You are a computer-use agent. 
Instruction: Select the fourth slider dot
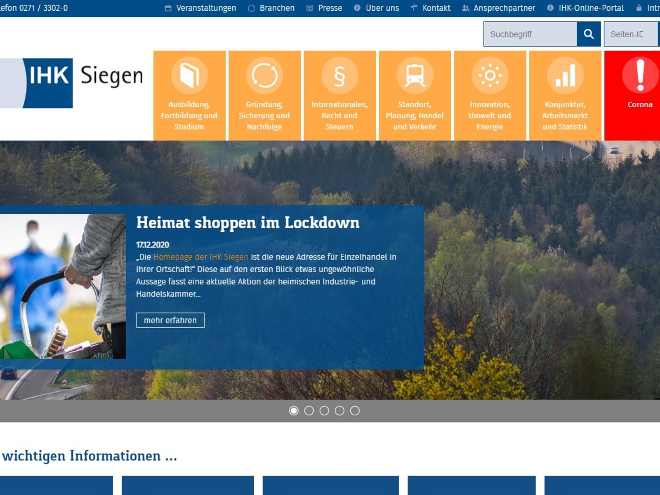(339, 411)
